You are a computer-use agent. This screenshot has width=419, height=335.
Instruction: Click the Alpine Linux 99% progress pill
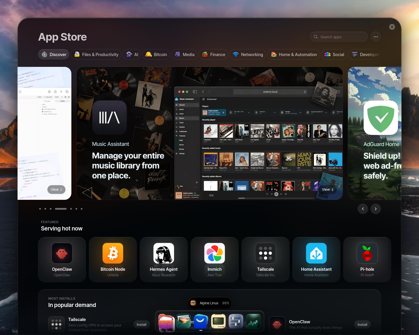tap(210, 303)
